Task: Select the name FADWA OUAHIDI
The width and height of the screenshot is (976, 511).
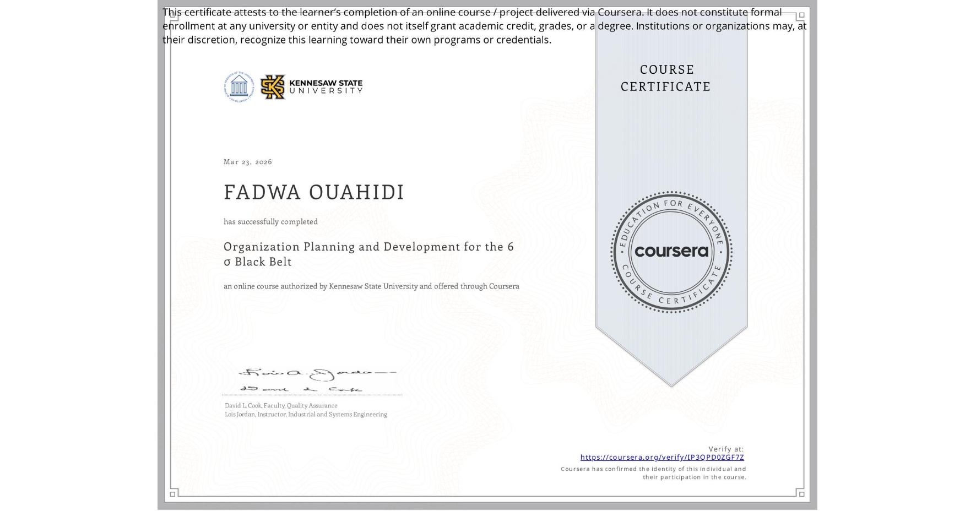Action: pyautogui.click(x=314, y=192)
